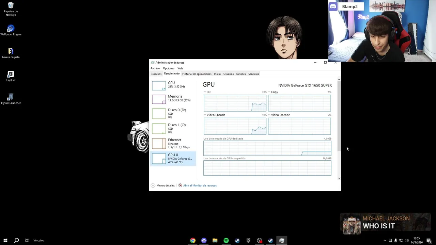Image resolution: width=436 pixels, height=245 pixels.
Task: Open the network tray icon
Action: tap(401, 241)
